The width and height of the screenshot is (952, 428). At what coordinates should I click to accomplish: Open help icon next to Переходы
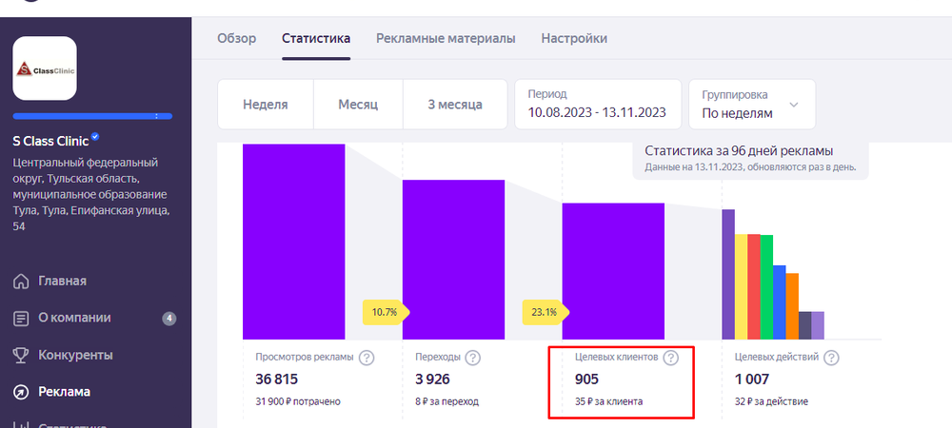[x=473, y=359]
